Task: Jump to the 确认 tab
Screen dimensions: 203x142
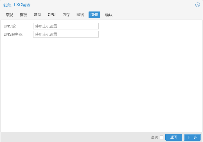Action: [109, 15]
